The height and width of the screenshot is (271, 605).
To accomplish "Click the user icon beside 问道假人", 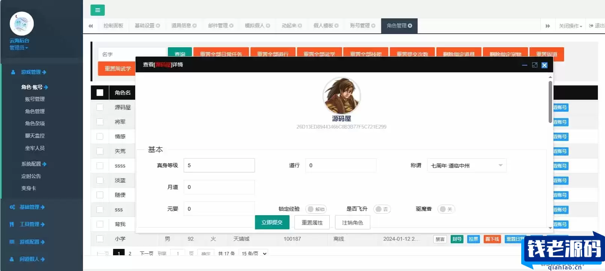I will [x=12, y=259].
